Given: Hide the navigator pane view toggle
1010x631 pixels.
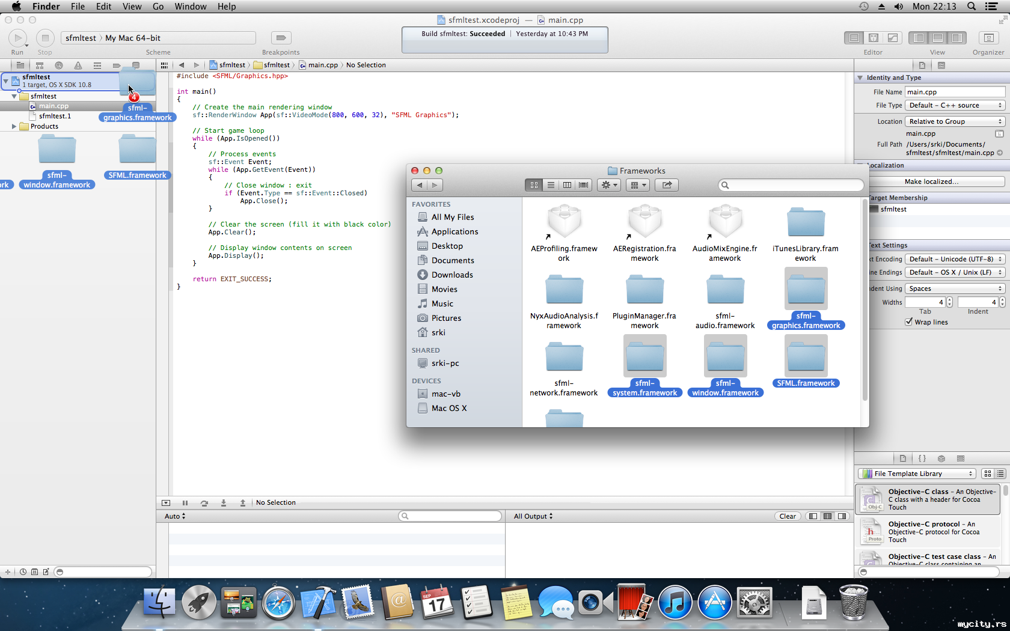Looking at the screenshot, I should tap(919, 38).
